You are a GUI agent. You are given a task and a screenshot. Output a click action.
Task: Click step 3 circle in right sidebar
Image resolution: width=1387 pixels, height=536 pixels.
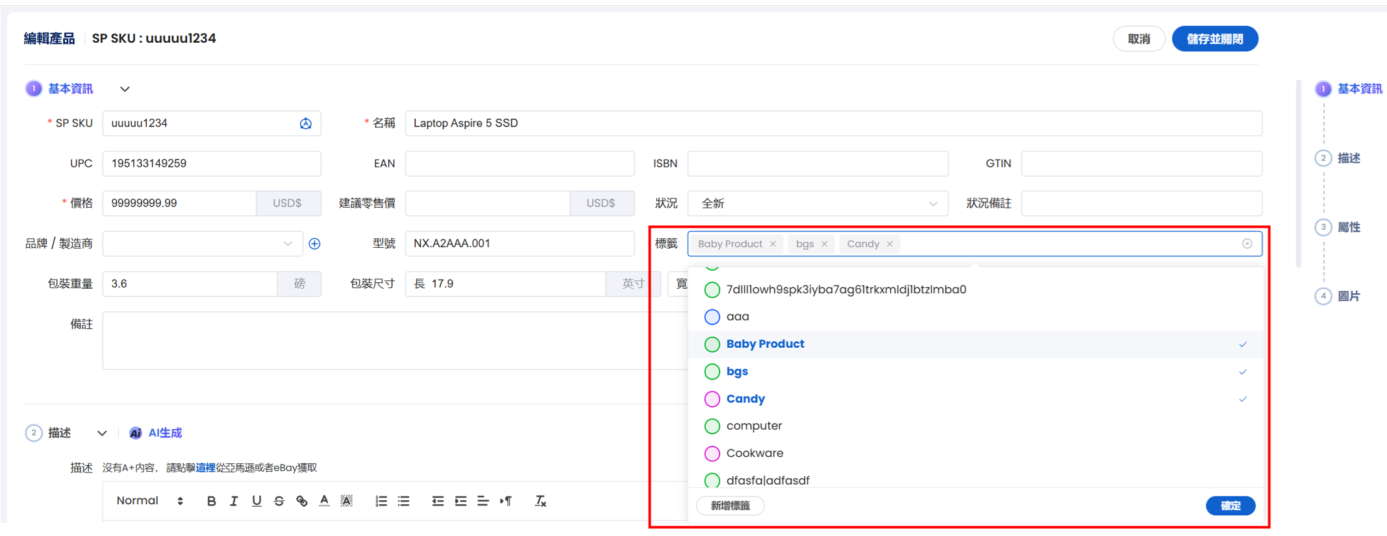[1323, 227]
